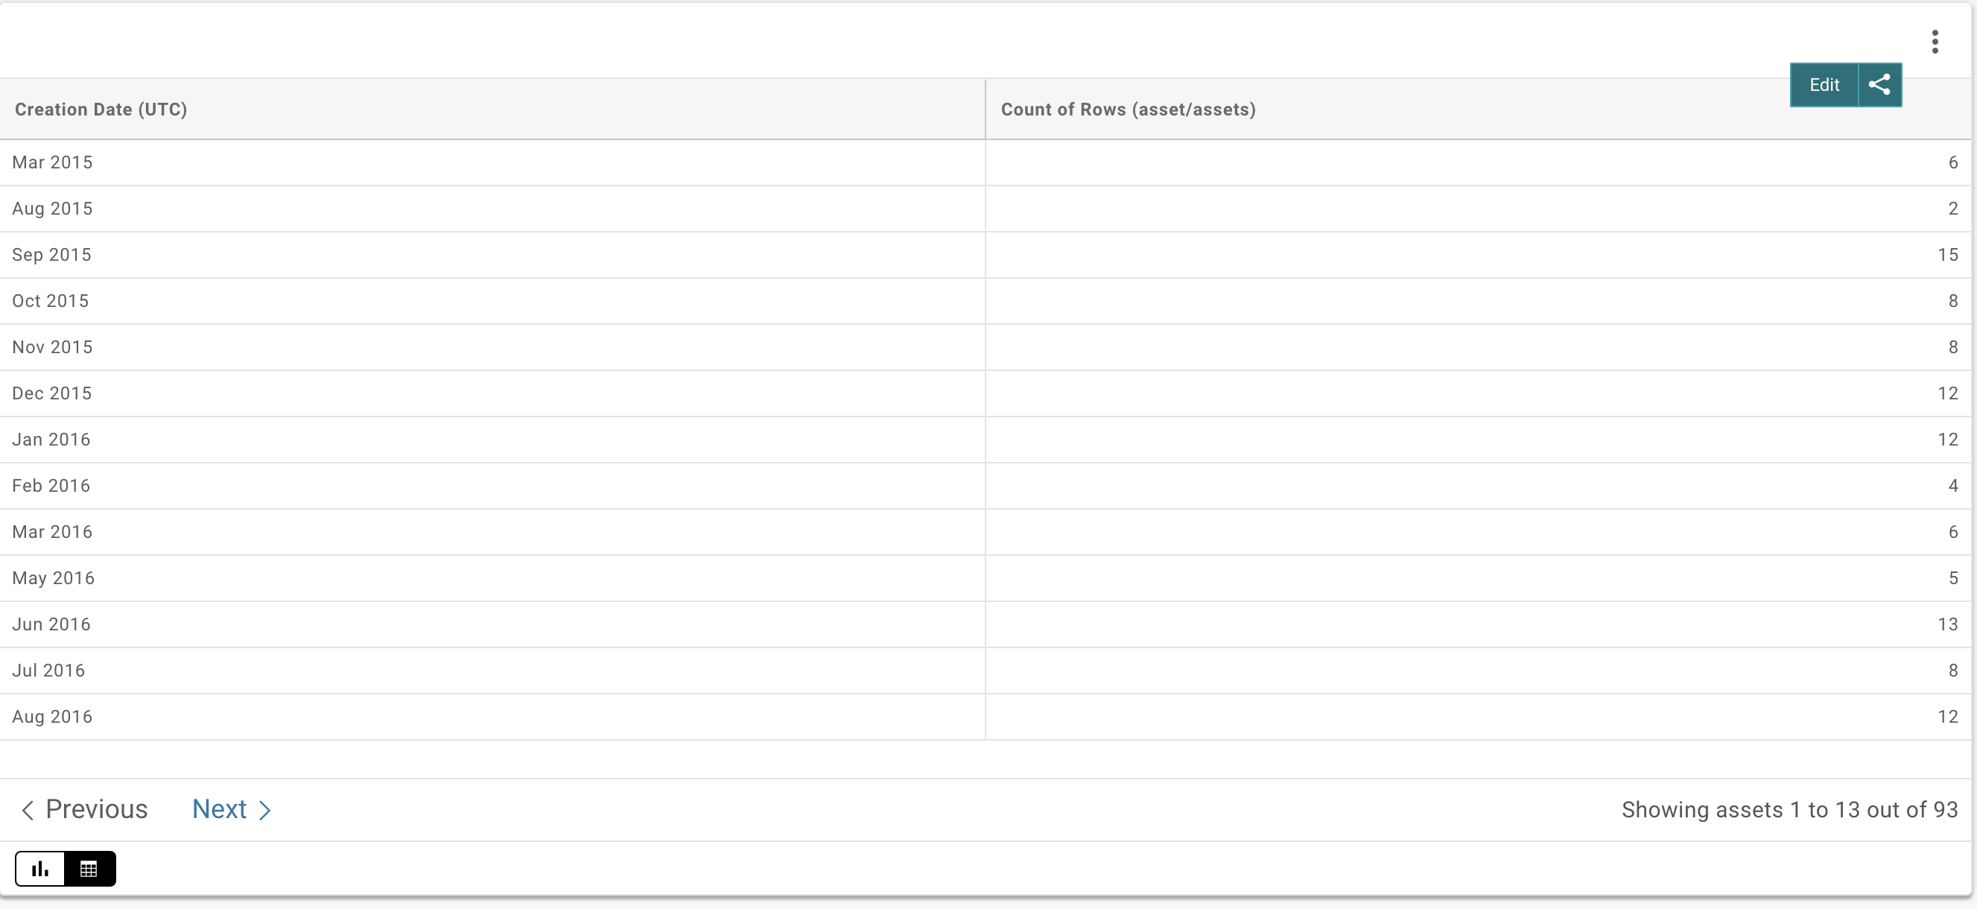The width and height of the screenshot is (1977, 909).
Task: Click the Edit button
Action: (1824, 84)
